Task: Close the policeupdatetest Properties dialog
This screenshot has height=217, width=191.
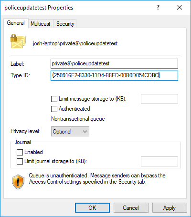Action: pos(180,7)
